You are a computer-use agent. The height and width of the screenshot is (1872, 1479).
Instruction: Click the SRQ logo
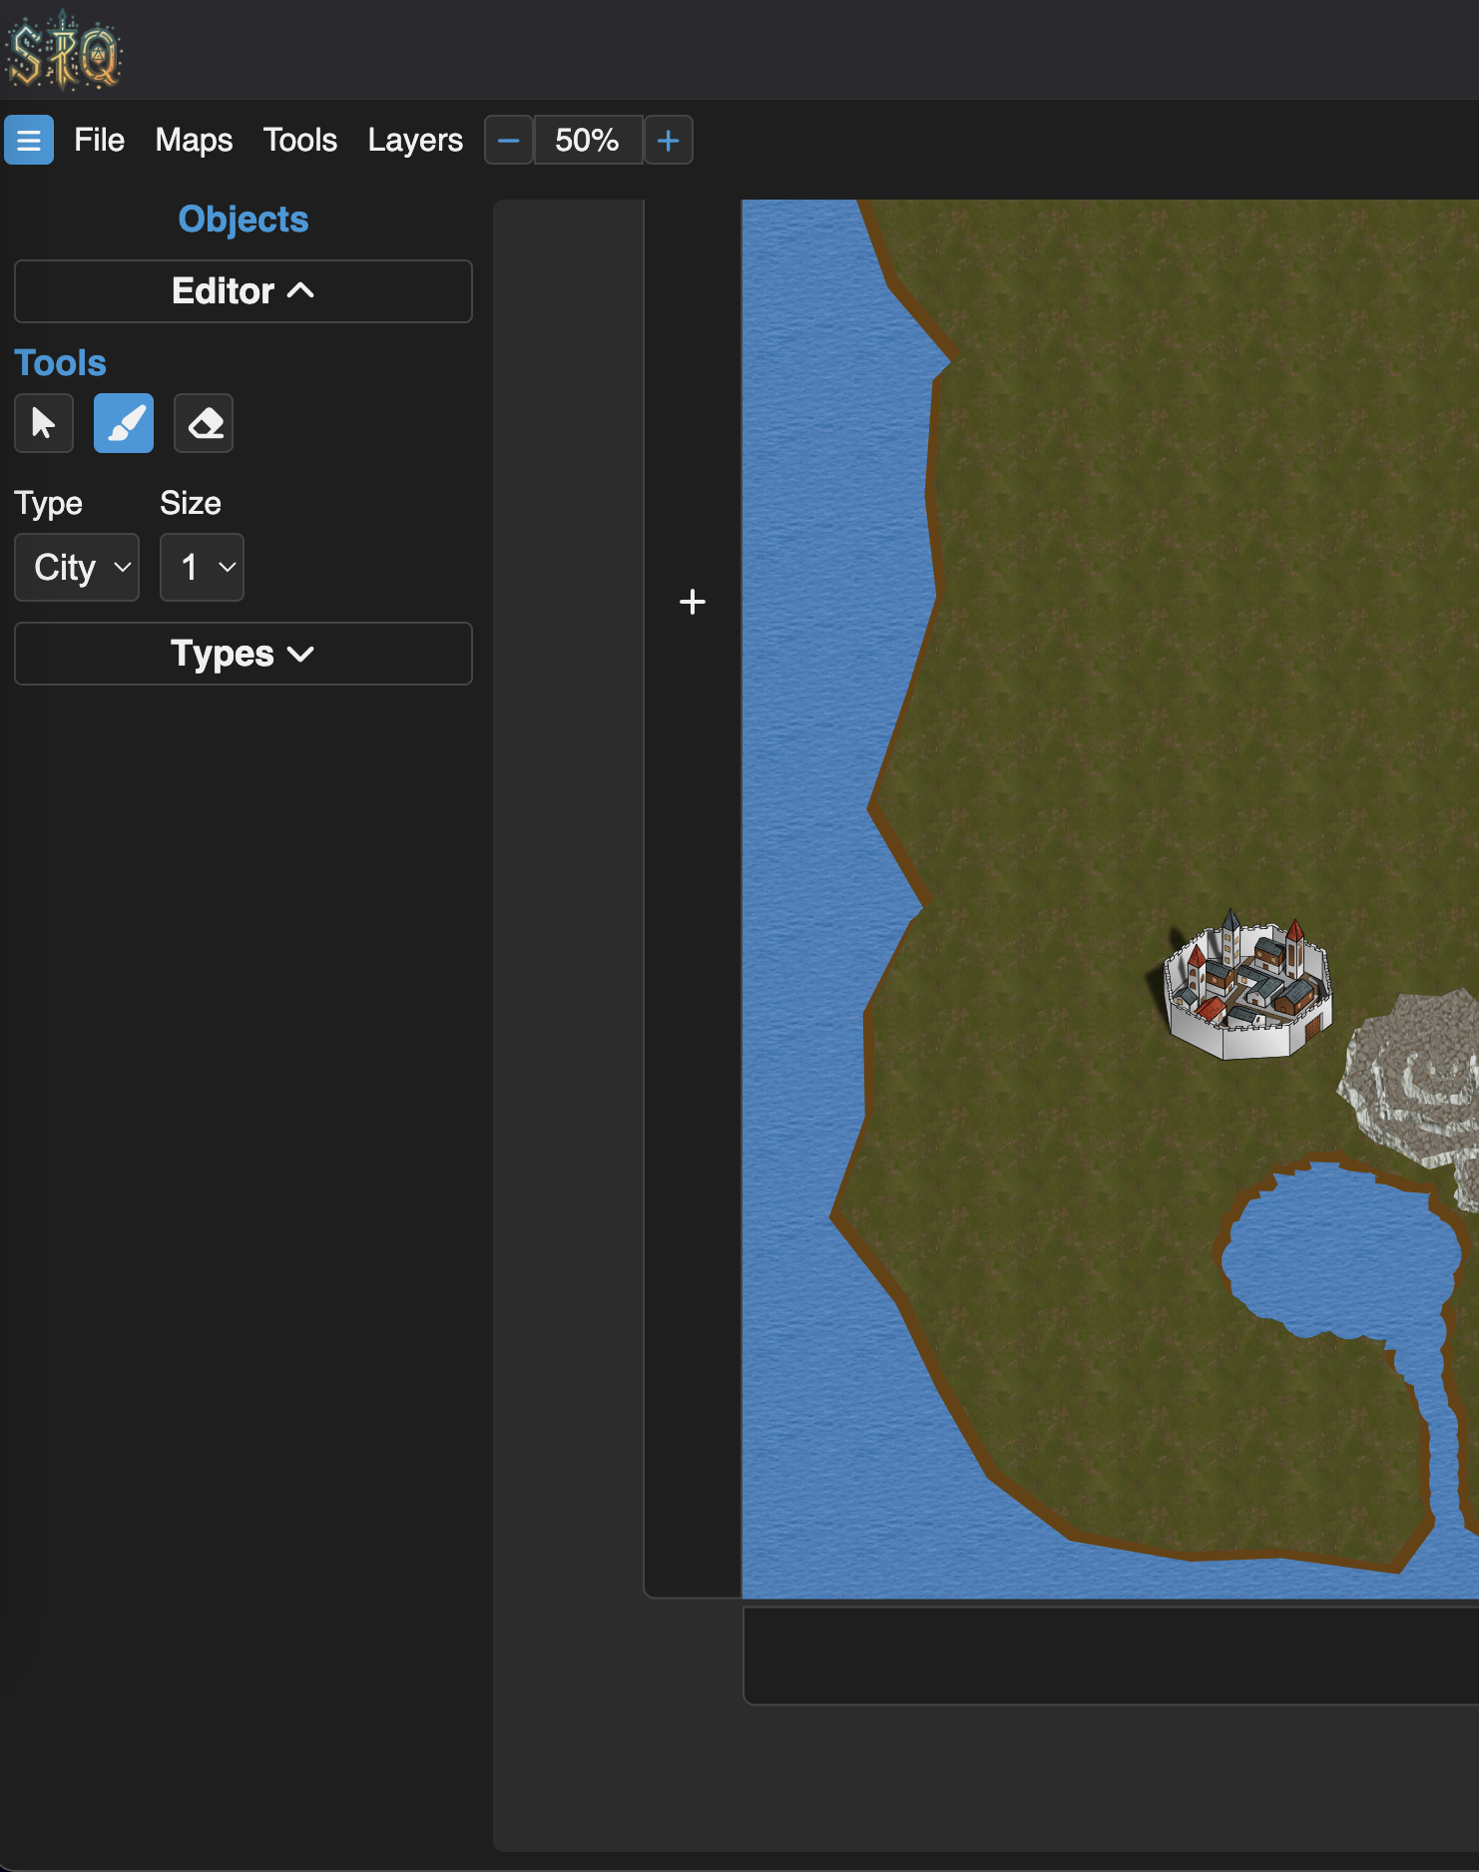(x=63, y=51)
